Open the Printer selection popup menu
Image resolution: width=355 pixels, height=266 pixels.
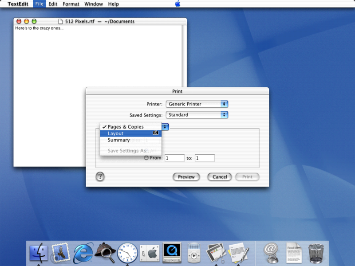click(x=197, y=104)
